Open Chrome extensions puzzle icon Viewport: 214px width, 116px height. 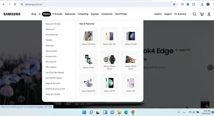click(194, 4)
